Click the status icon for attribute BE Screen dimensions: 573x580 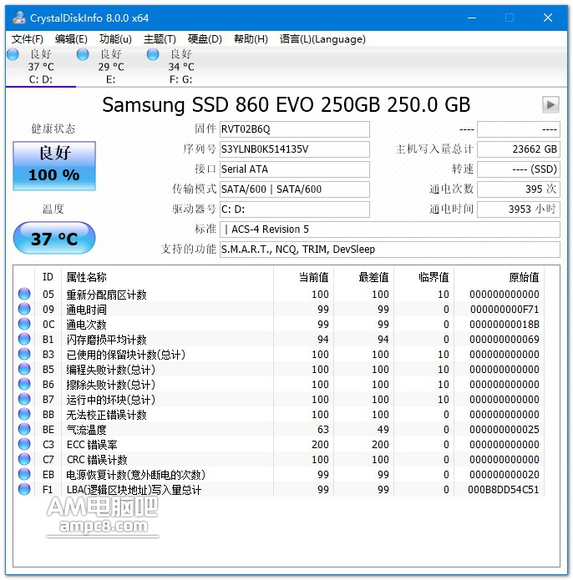coord(24,429)
